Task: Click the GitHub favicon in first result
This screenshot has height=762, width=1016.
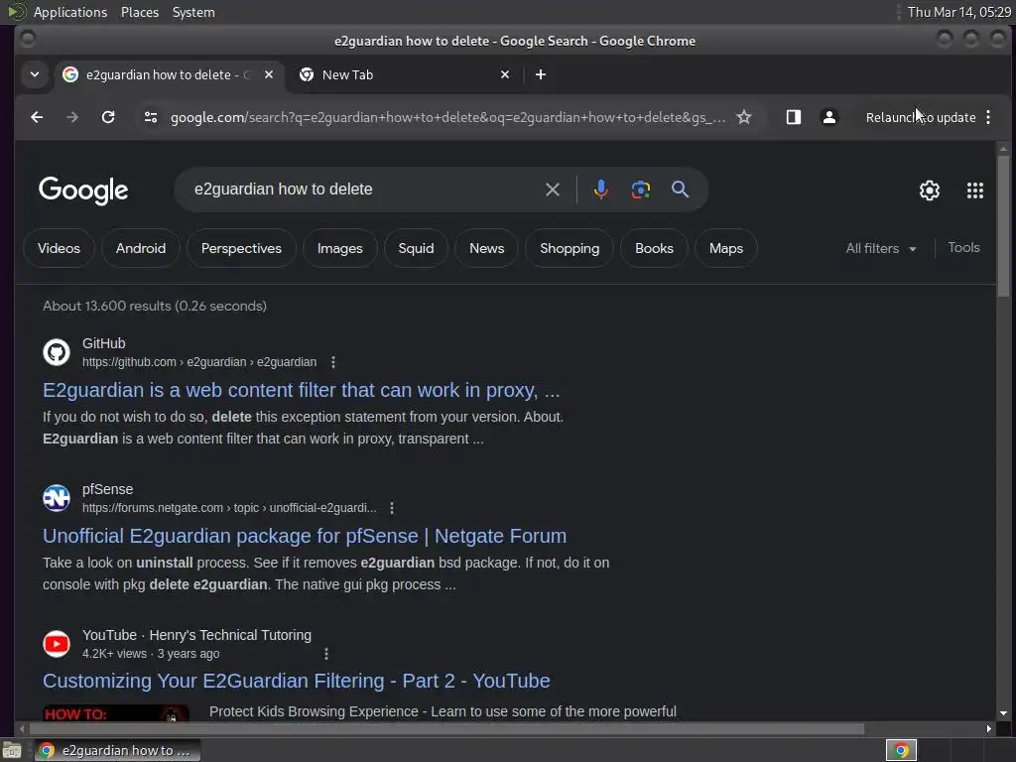Action: coord(57,352)
